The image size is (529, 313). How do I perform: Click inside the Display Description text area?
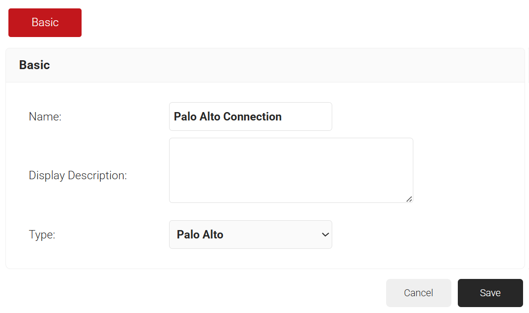point(291,170)
